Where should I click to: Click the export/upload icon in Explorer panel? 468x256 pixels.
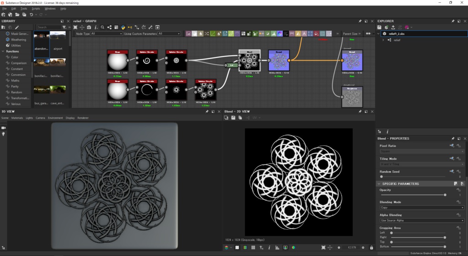393,27
